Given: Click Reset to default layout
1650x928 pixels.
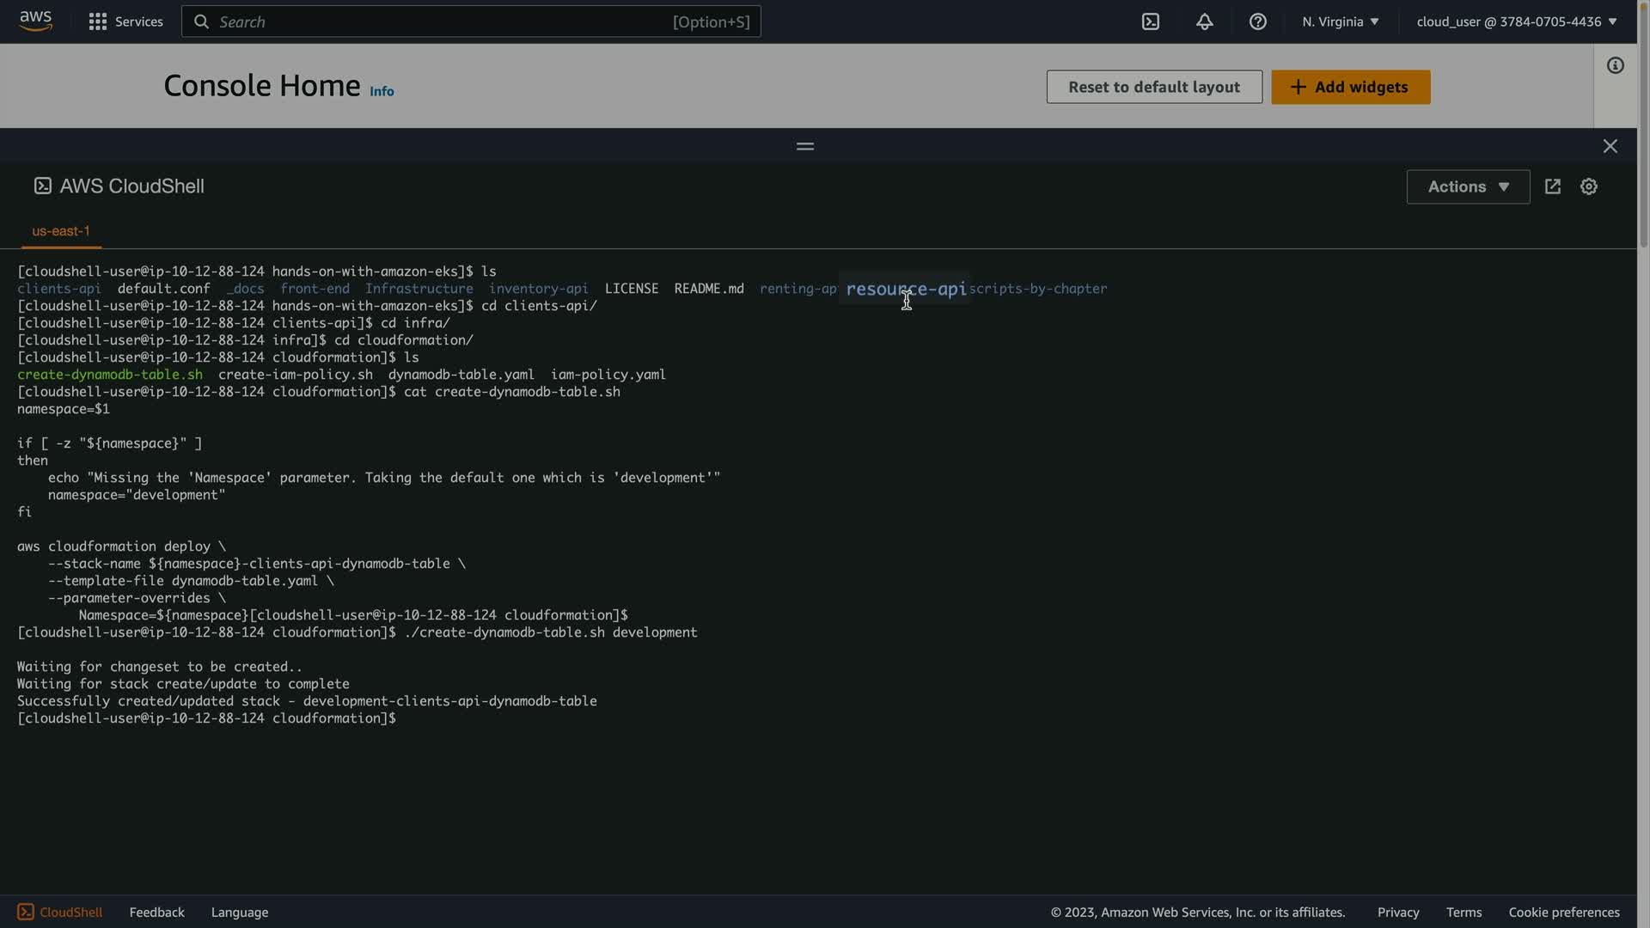Looking at the screenshot, I should [x=1153, y=87].
